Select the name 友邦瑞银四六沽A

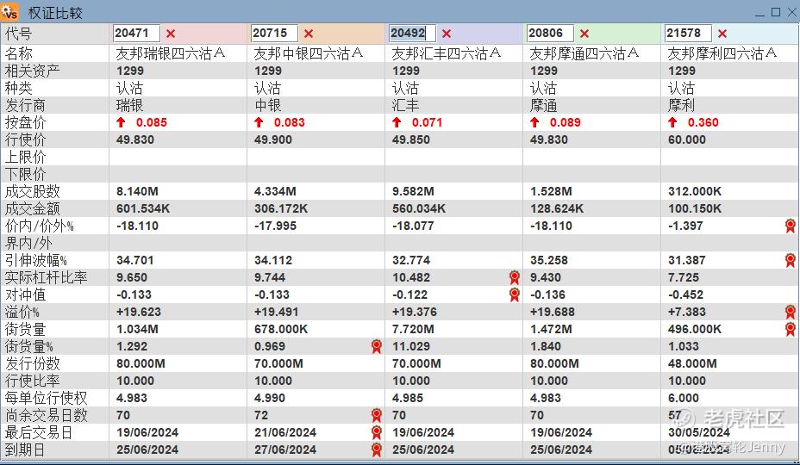coord(171,53)
